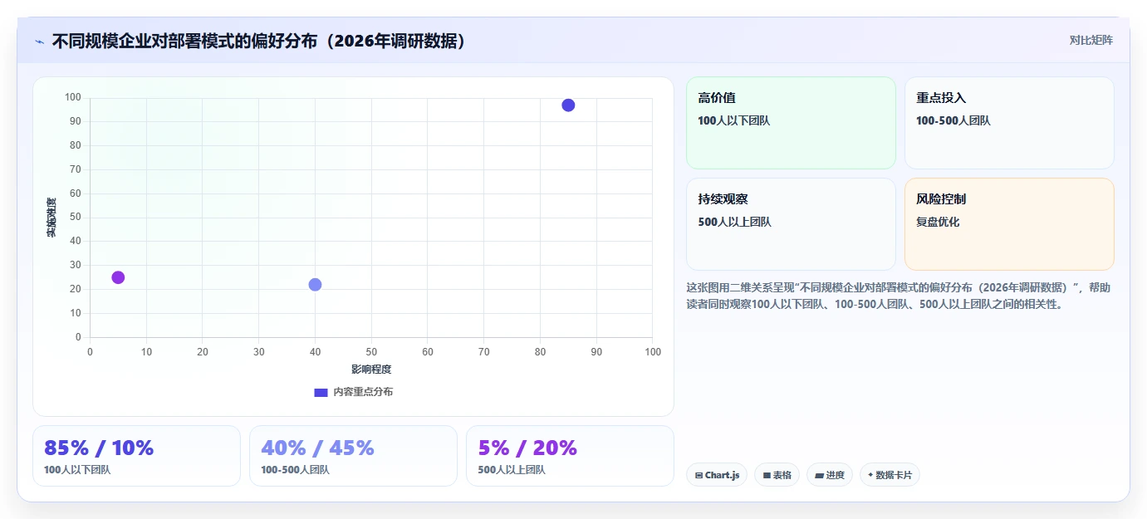Viewport: 1147px width, 519px height.
Task: Click the 表格 tag
Action: point(777,475)
